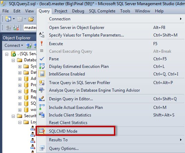
Task: Click the Design Query in Editor icon
Action: [x=42, y=99]
